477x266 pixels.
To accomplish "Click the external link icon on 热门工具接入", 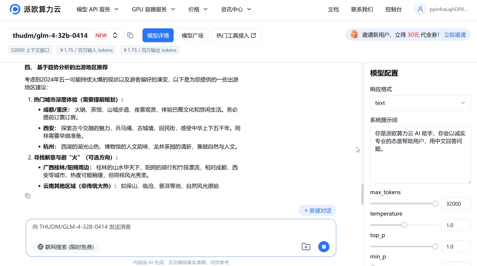I will (x=253, y=35).
